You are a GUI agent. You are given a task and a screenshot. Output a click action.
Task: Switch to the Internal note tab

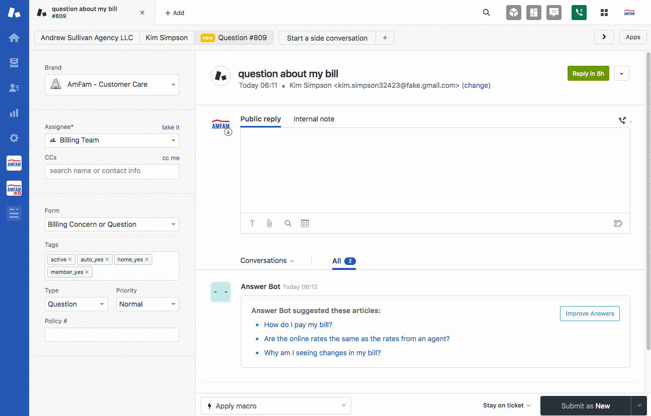[x=314, y=119]
